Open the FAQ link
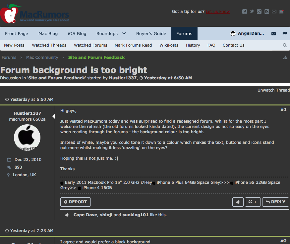The width and height of the screenshot is (290, 244). (211, 45)
